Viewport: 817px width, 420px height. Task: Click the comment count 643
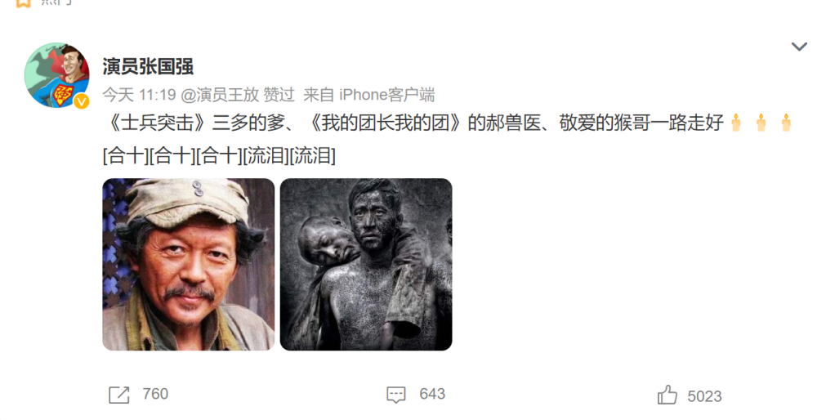point(432,394)
